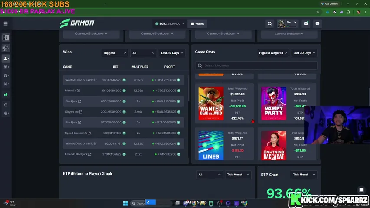Open the Blackjack 517.00000000 bet row

(124, 122)
